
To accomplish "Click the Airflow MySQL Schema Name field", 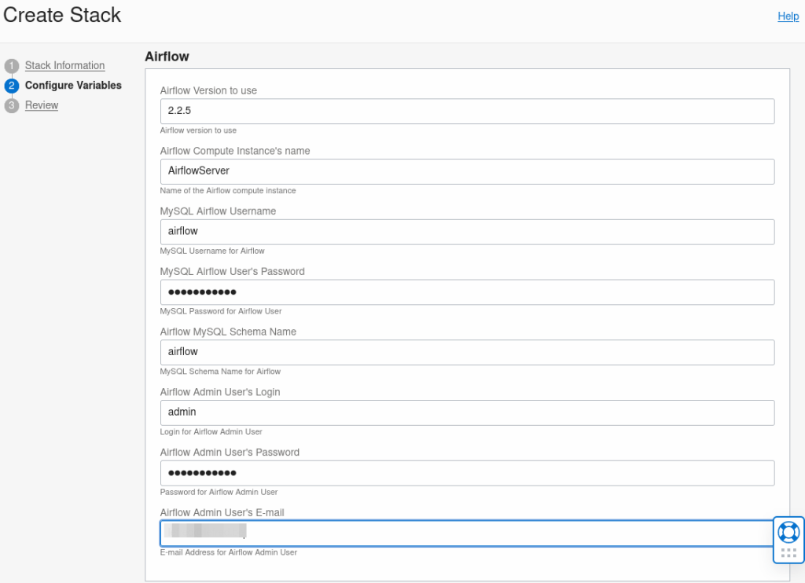I will click(467, 352).
